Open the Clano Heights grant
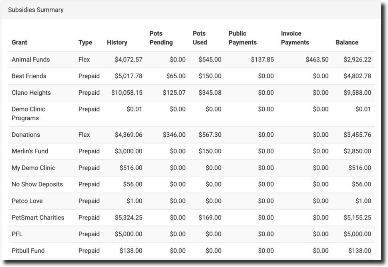388x267 pixels. pyautogui.click(x=31, y=93)
